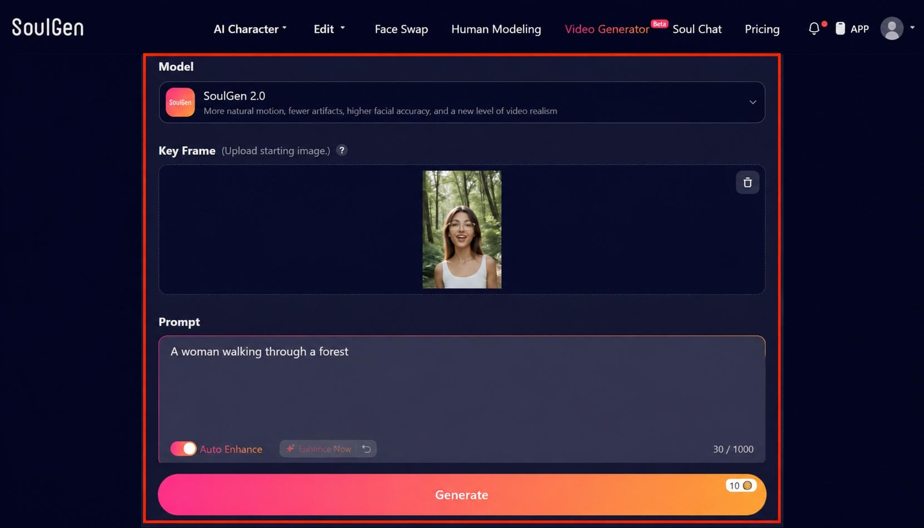
Task: Click the Enhance Now button
Action: pos(320,449)
